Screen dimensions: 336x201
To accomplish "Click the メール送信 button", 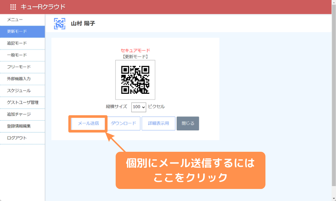I will tap(88, 124).
